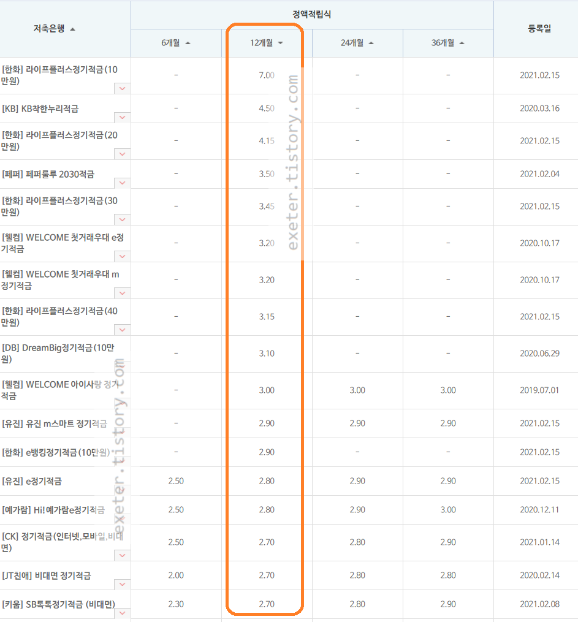Open the [KB] KB착한누리적금 product

pyautogui.click(x=40, y=108)
